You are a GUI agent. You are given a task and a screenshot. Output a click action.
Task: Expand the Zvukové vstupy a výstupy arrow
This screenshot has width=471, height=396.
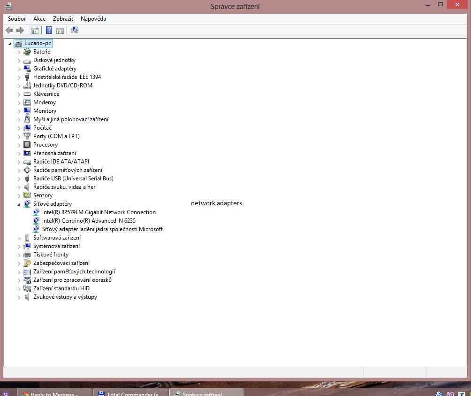pyautogui.click(x=19, y=297)
